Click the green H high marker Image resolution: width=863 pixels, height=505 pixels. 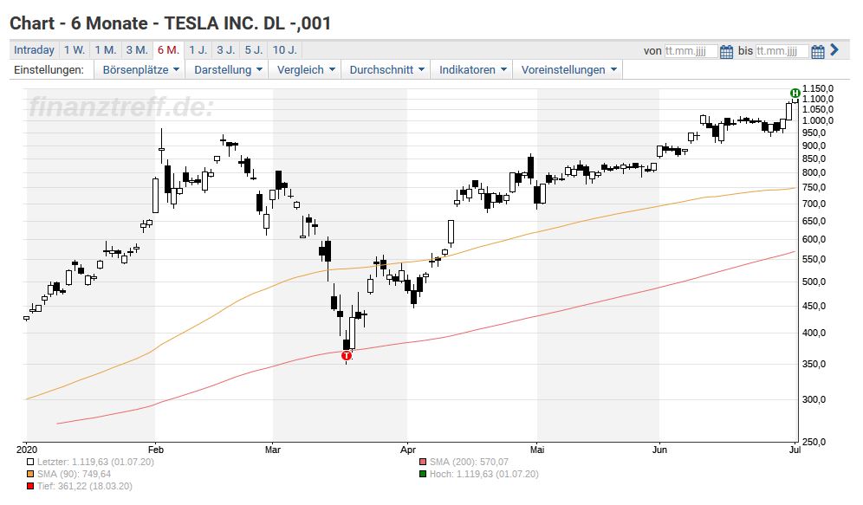795,93
